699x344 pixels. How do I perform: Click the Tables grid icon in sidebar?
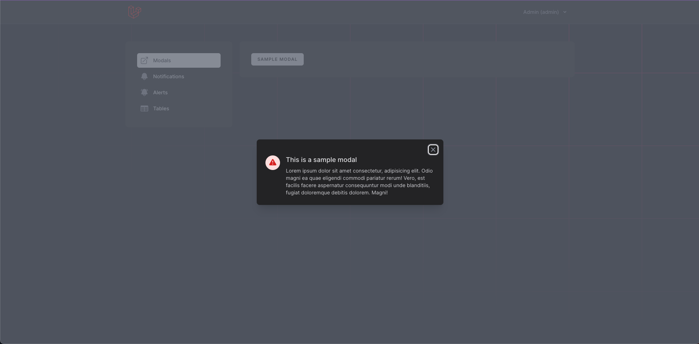click(144, 108)
